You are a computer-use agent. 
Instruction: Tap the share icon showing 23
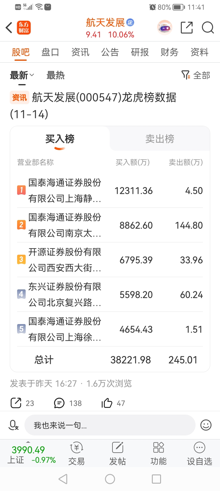point(16,403)
